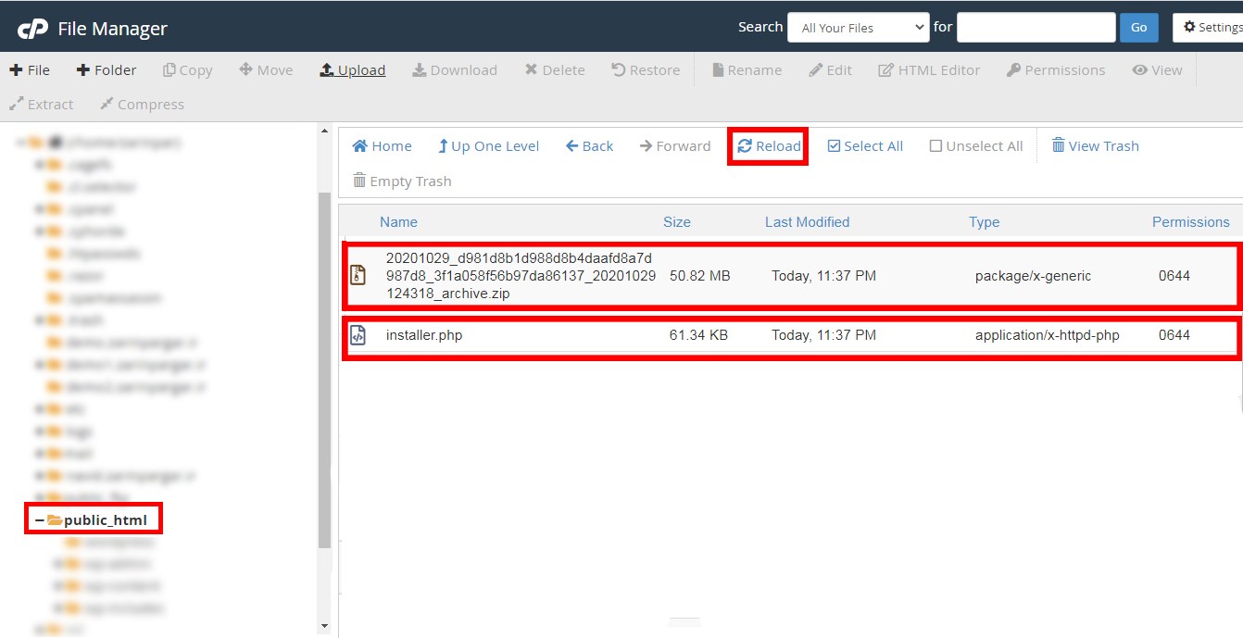Click the installer.php file icon
The height and width of the screenshot is (638, 1243).
[x=358, y=335]
